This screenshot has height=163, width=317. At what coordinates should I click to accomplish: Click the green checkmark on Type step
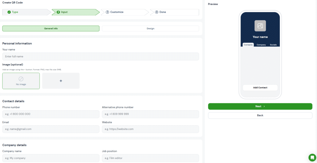9,12
